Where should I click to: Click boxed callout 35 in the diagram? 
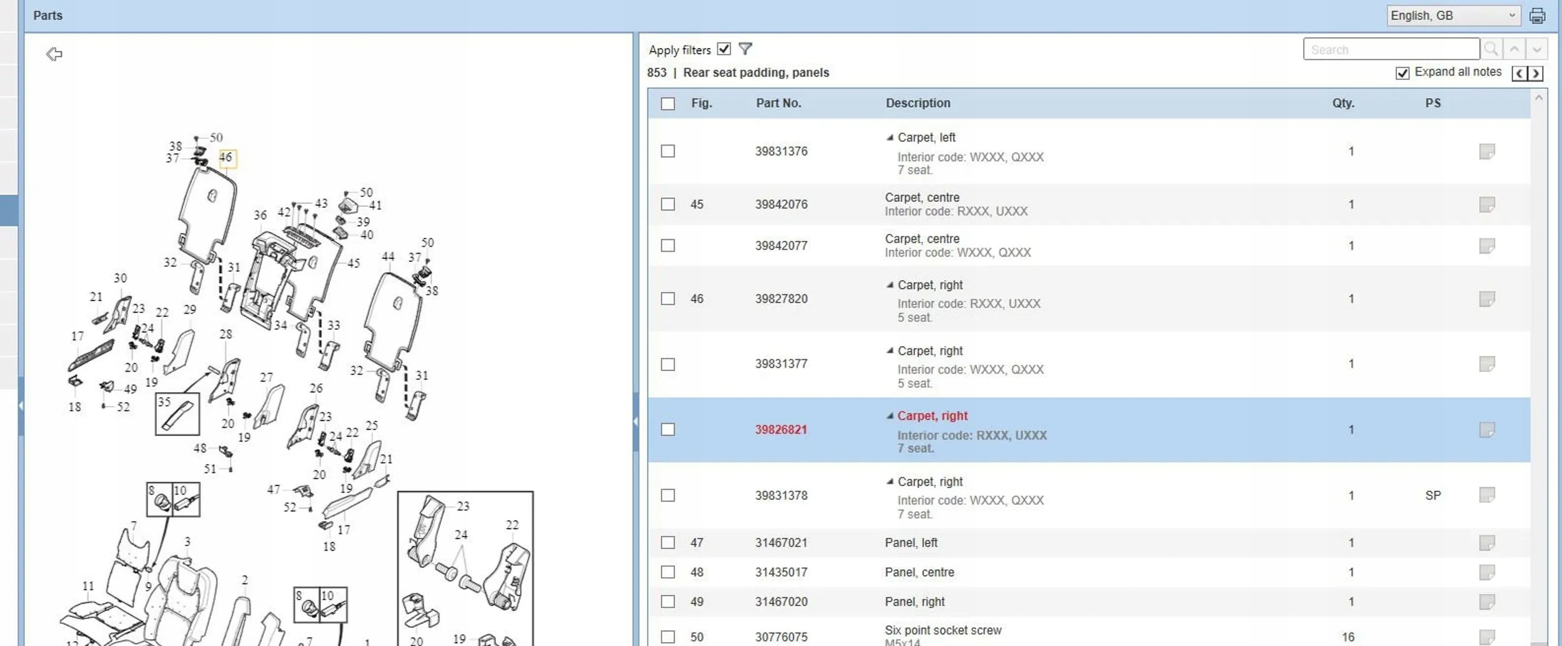[177, 414]
